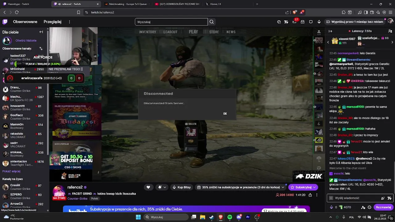The image size is (395, 222).
Task: Click OK on Disconnected dialog
Action: coord(225,113)
